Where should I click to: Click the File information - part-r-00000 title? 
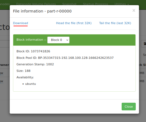pos(42,11)
